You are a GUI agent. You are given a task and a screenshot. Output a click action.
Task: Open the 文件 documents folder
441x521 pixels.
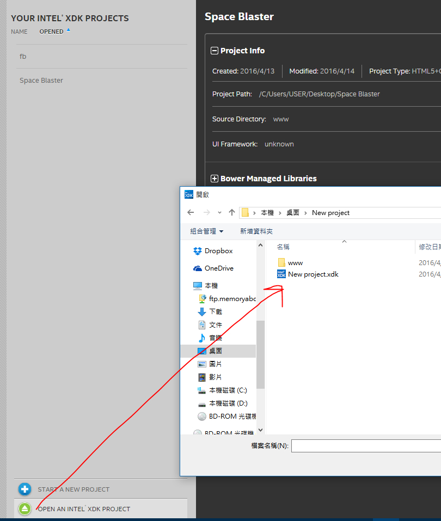click(210, 324)
